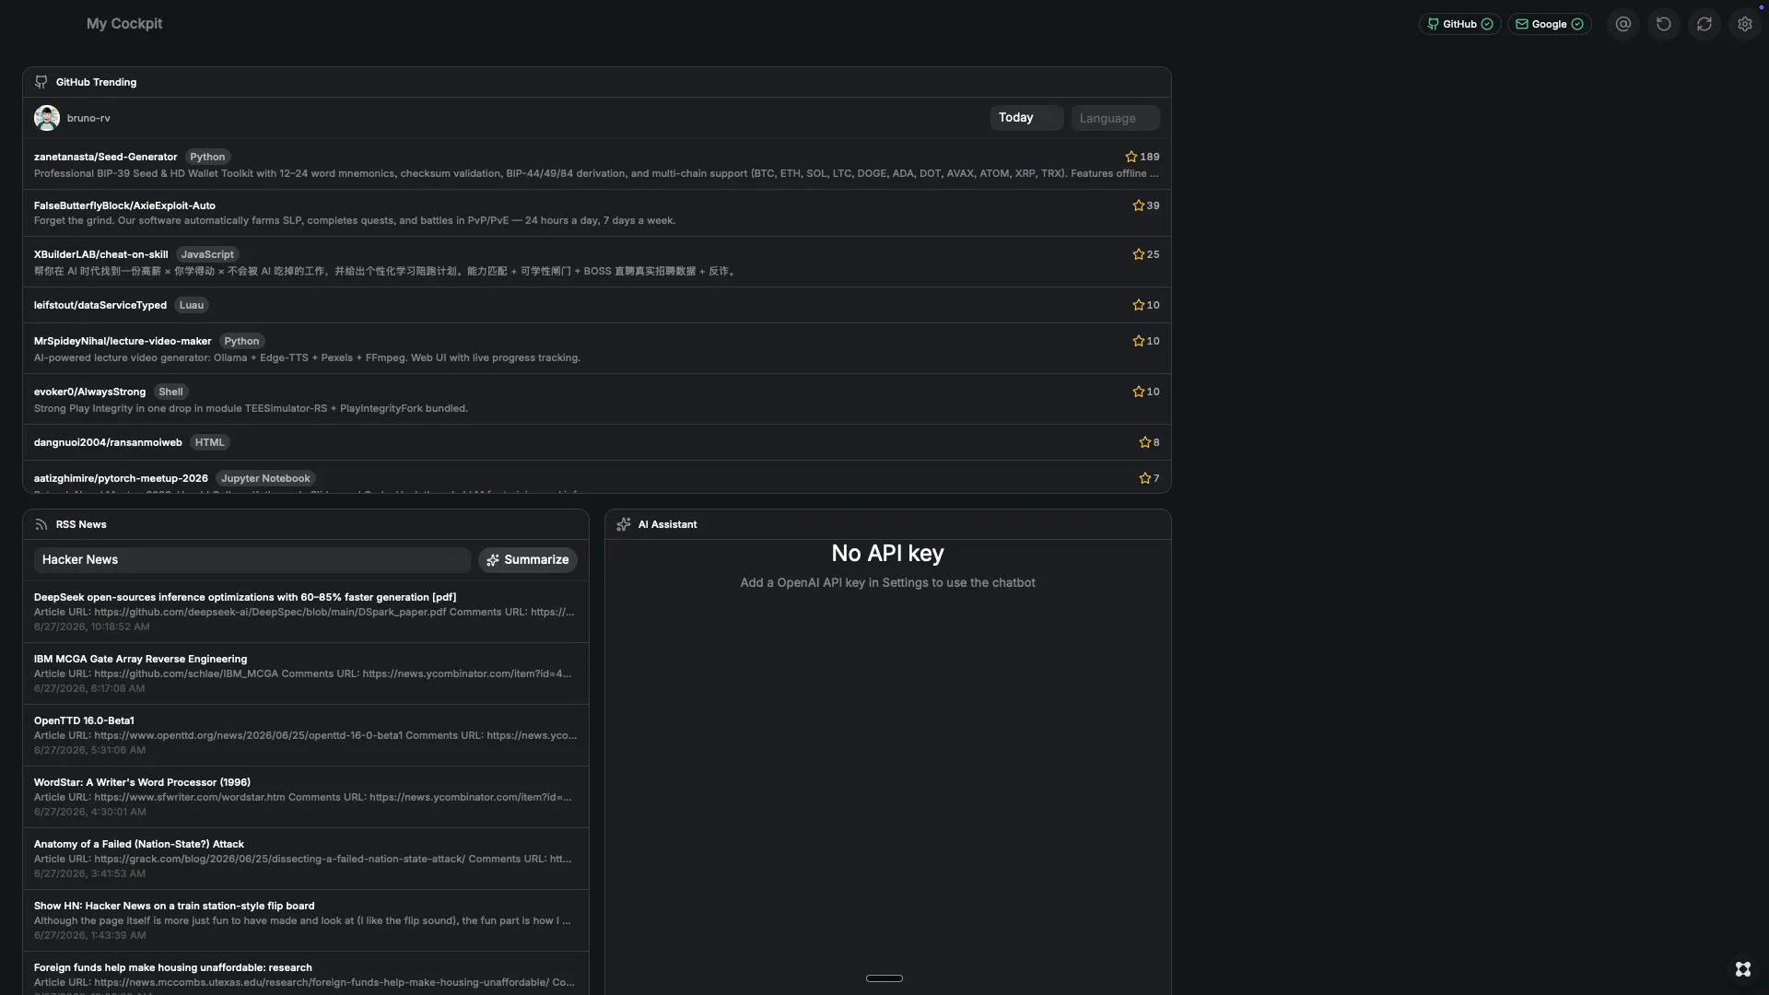Click star icon on dataServiceTyped row

(1138, 305)
